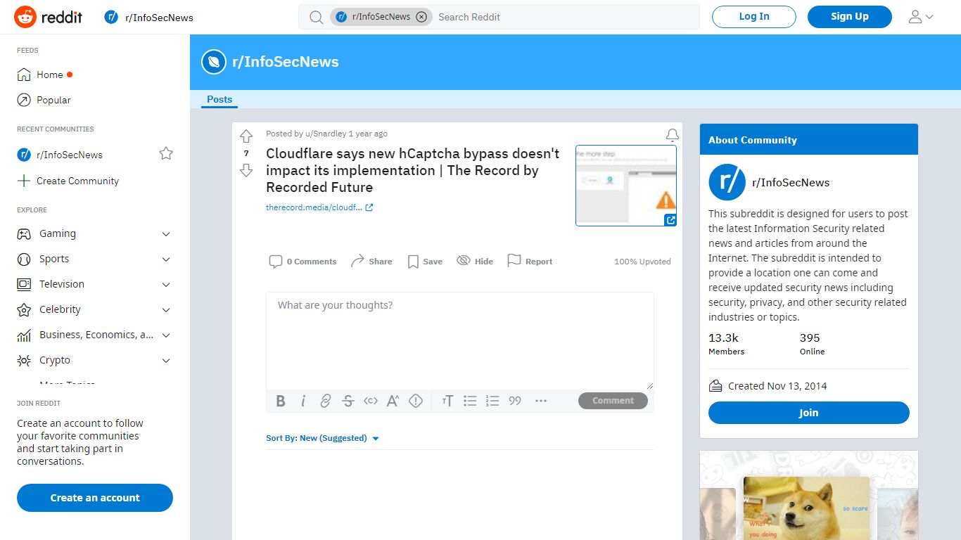
Task: Click the '100% Upvoted' text
Action: point(642,262)
